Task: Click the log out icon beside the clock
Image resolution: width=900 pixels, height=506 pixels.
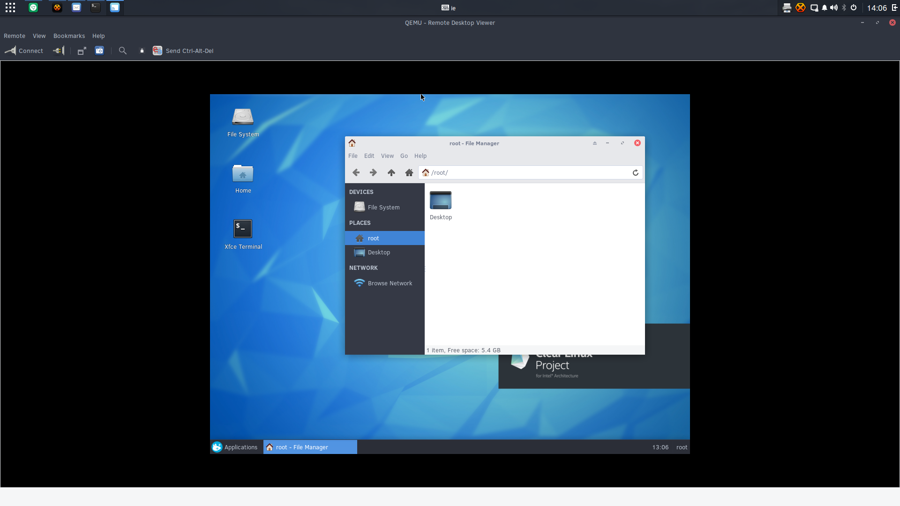Action: tap(894, 7)
